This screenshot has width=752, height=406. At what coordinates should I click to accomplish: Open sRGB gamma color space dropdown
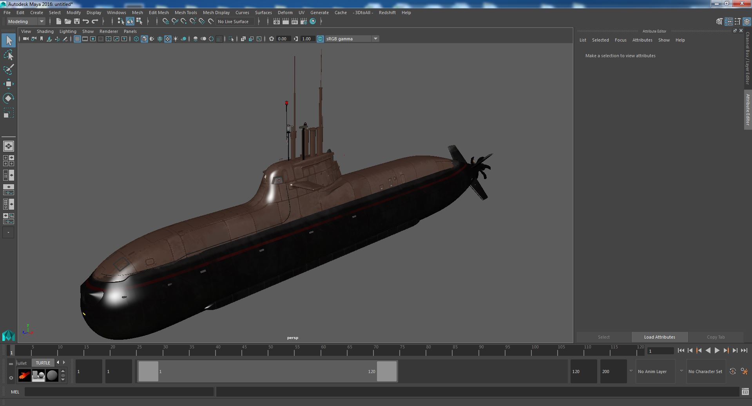tap(352, 39)
